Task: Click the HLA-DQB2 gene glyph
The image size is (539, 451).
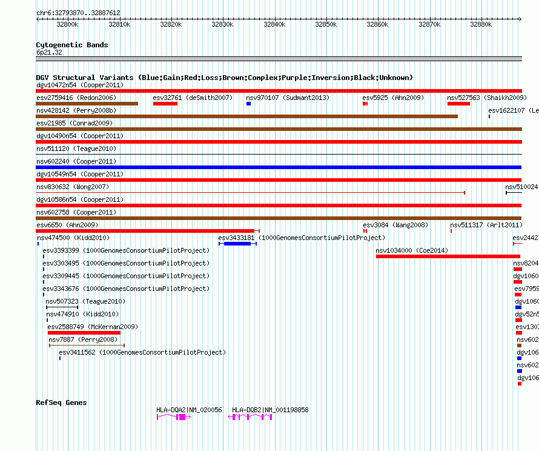Action: point(250,417)
